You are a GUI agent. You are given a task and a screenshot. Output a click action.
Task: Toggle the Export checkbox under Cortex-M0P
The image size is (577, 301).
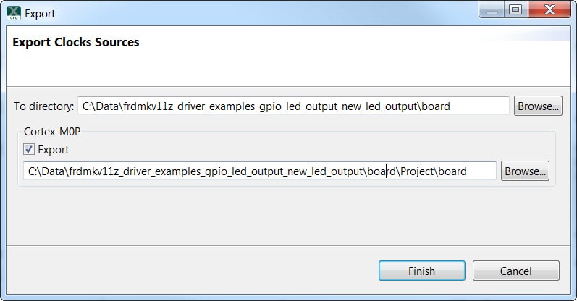[x=29, y=150]
